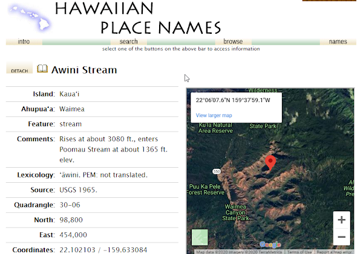This screenshot has height=254, width=363.
Task: Click the map coordinates 22°06'07.6"N text
Action: click(x=233, y=100)
